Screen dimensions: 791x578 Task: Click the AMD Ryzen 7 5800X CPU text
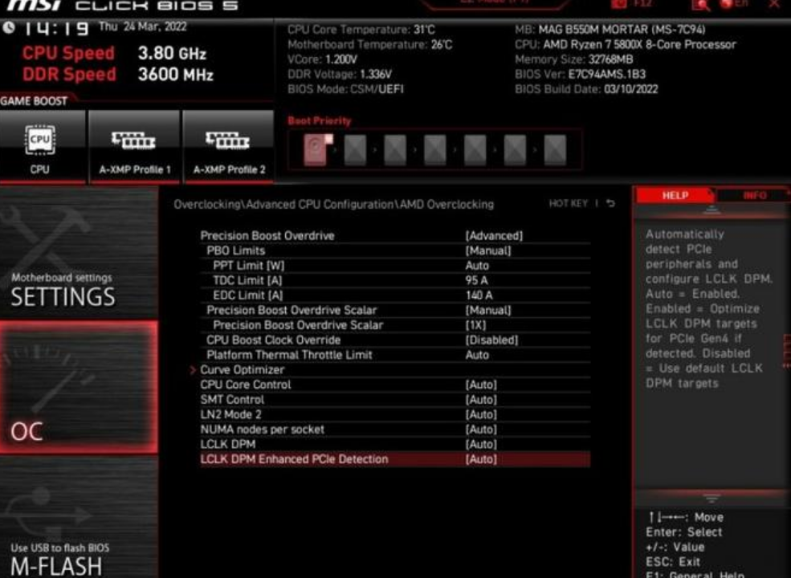[x=625, y=45]
